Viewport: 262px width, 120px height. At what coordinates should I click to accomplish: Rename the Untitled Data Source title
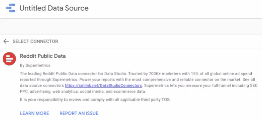click(x=54, y=8)
